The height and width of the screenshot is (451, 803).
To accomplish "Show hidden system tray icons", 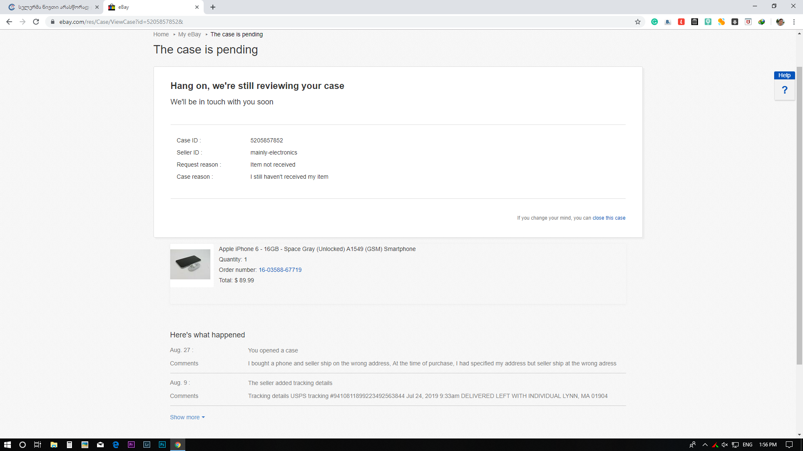I will click(705, 445).
